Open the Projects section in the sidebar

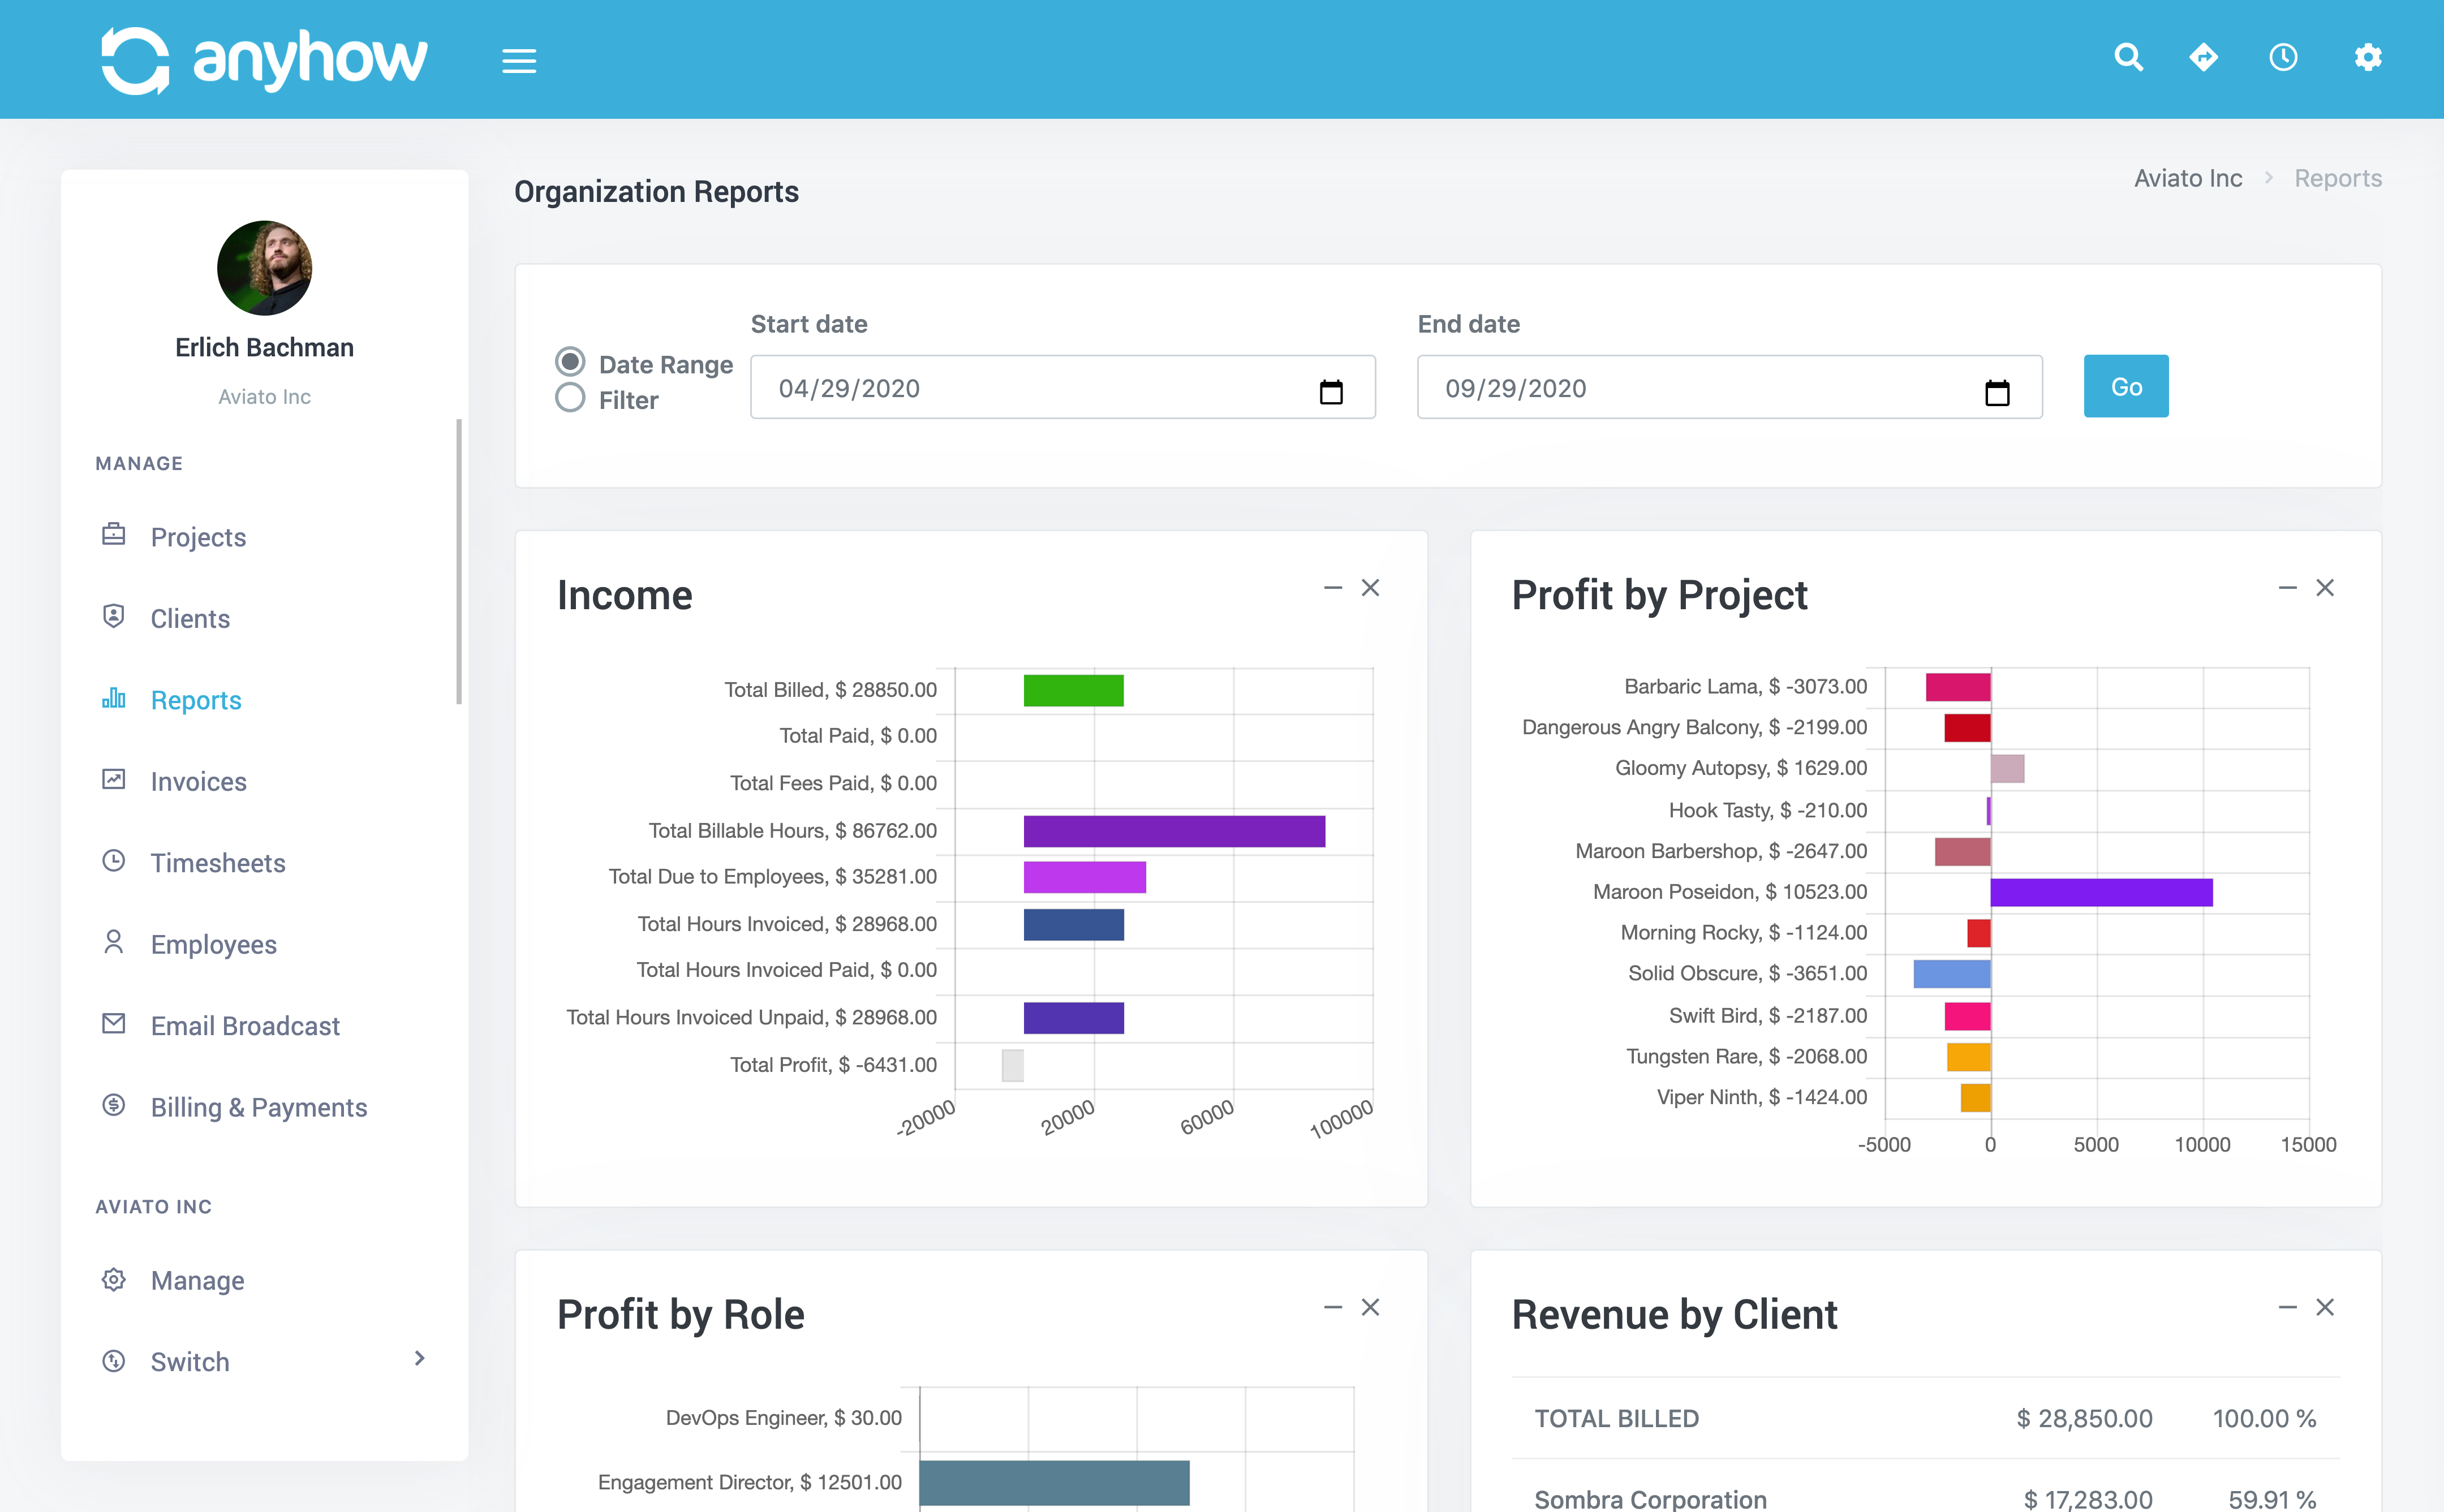198,537
